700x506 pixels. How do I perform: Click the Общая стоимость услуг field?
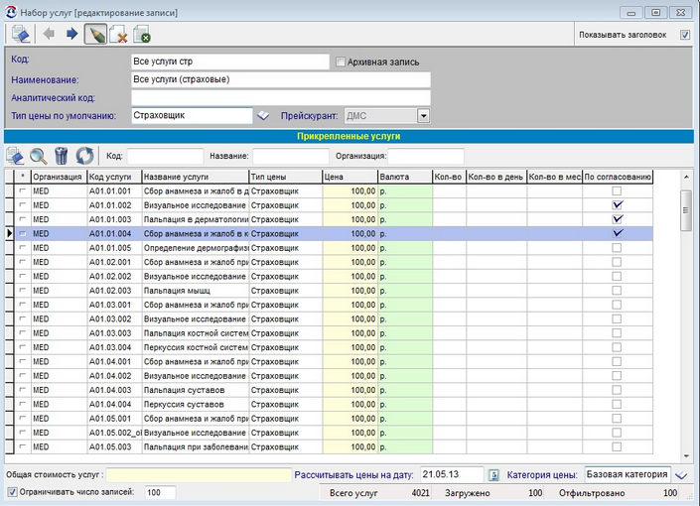click(x=199, y=475)
